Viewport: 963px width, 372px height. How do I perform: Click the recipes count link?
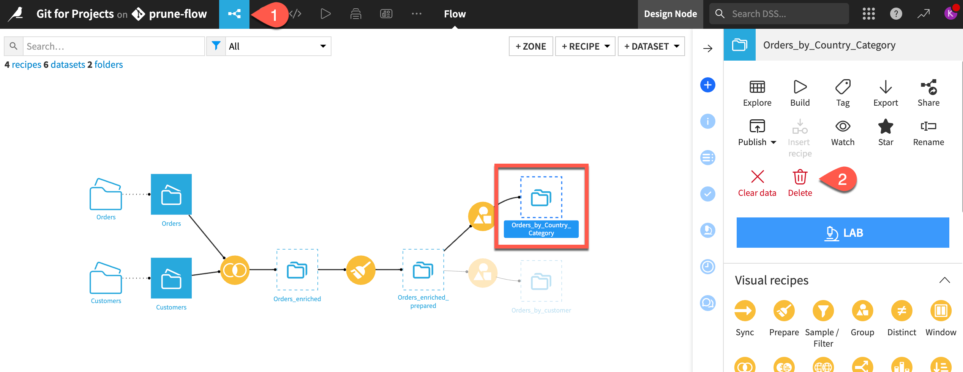point(26,65)
